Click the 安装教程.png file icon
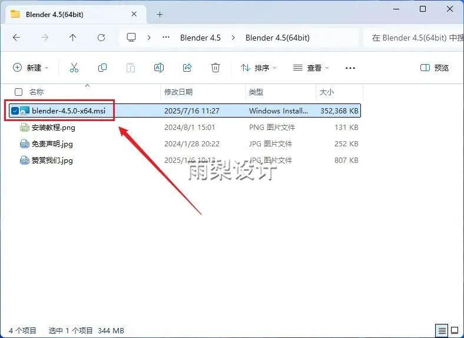 coord(25,128)
